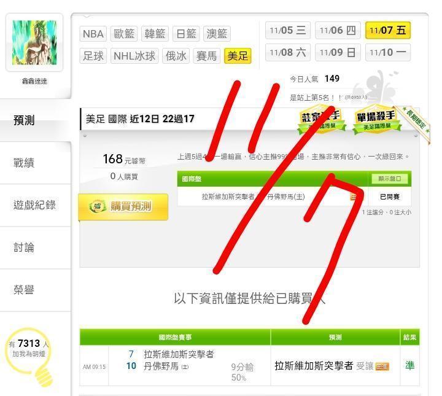Select the 美足 category tab
Image resolution: width=442 pixels, height=396 pixels.
(x=238, y=56)
